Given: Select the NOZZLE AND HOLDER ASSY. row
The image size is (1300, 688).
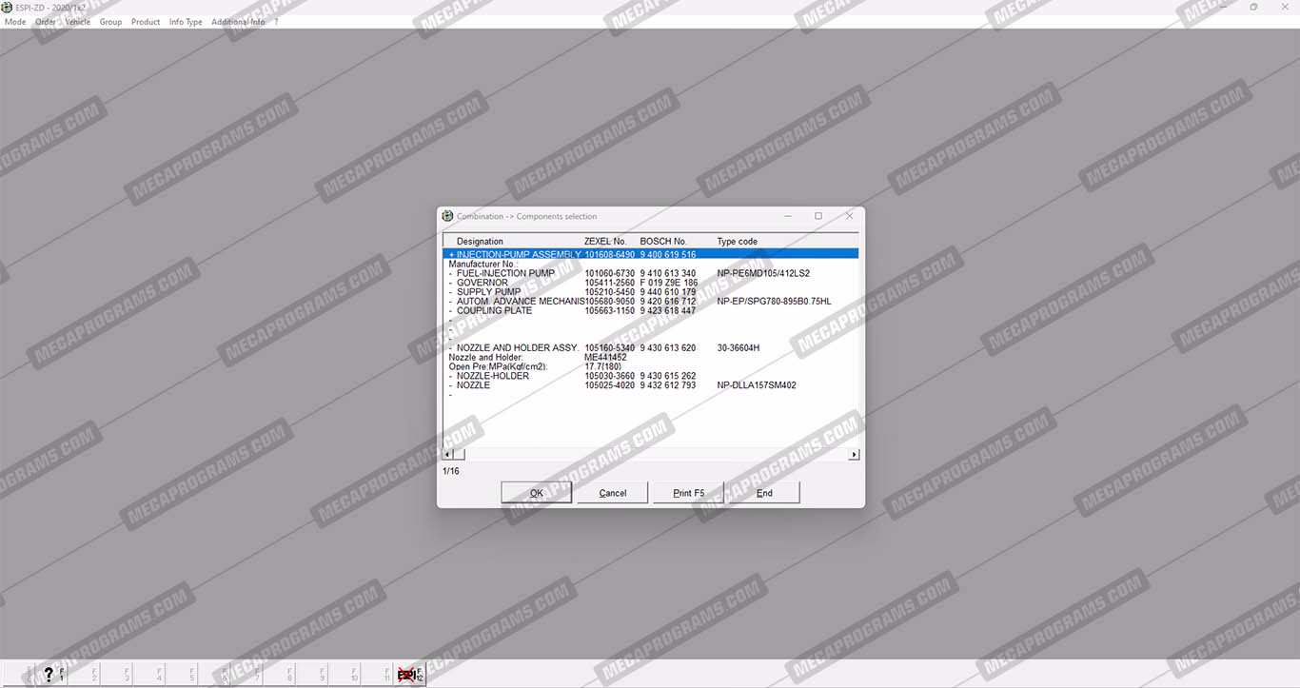Looking at the screenshot, I should (517, 348).
